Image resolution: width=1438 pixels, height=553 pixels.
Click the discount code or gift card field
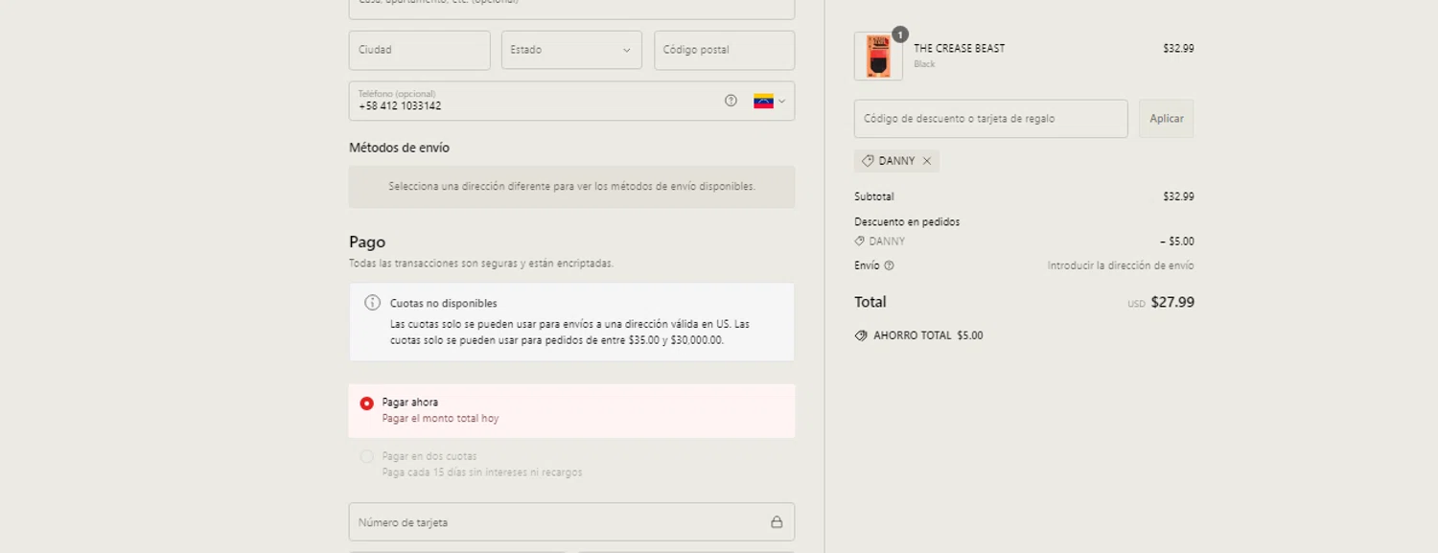pyautogui.click(x=990, y=119)
